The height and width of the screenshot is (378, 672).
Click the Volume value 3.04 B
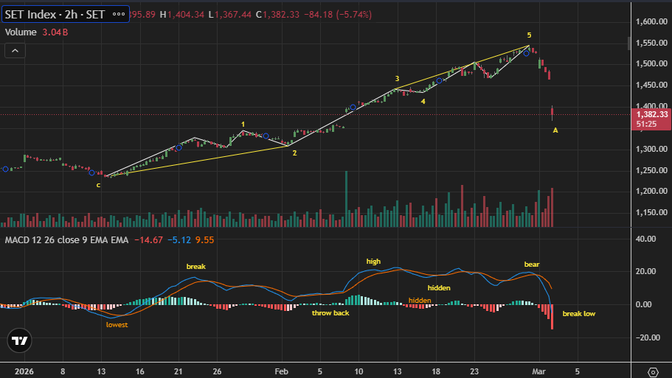[x=55, y=32]
